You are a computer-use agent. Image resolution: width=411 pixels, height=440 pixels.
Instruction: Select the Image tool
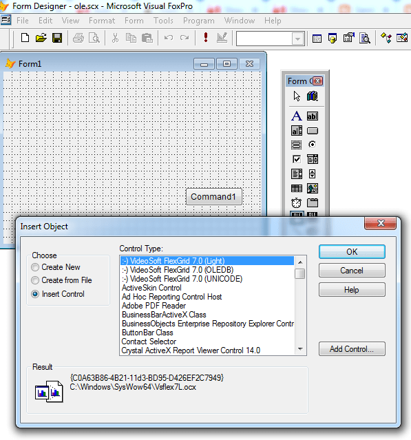tap(313, 189)
